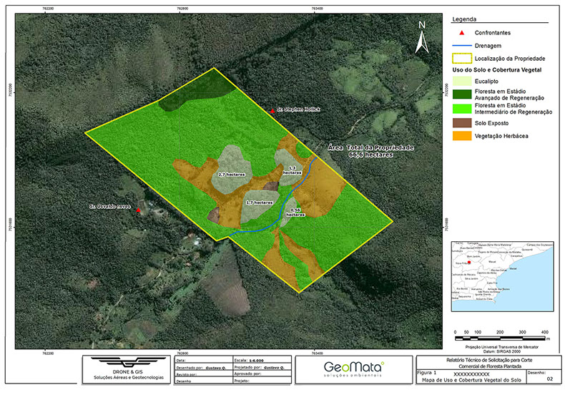Click the GeoMata logo
This screenshot has height=400, width=565.
point(353,368)
